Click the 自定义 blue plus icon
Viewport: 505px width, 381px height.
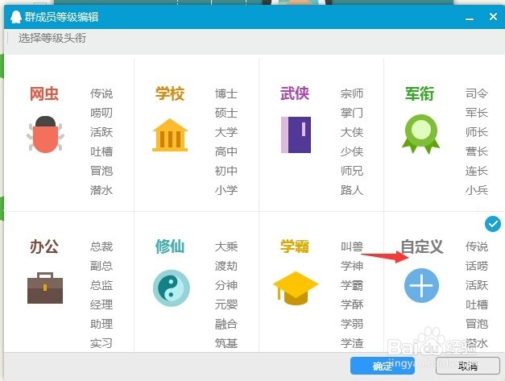[421, 285]
